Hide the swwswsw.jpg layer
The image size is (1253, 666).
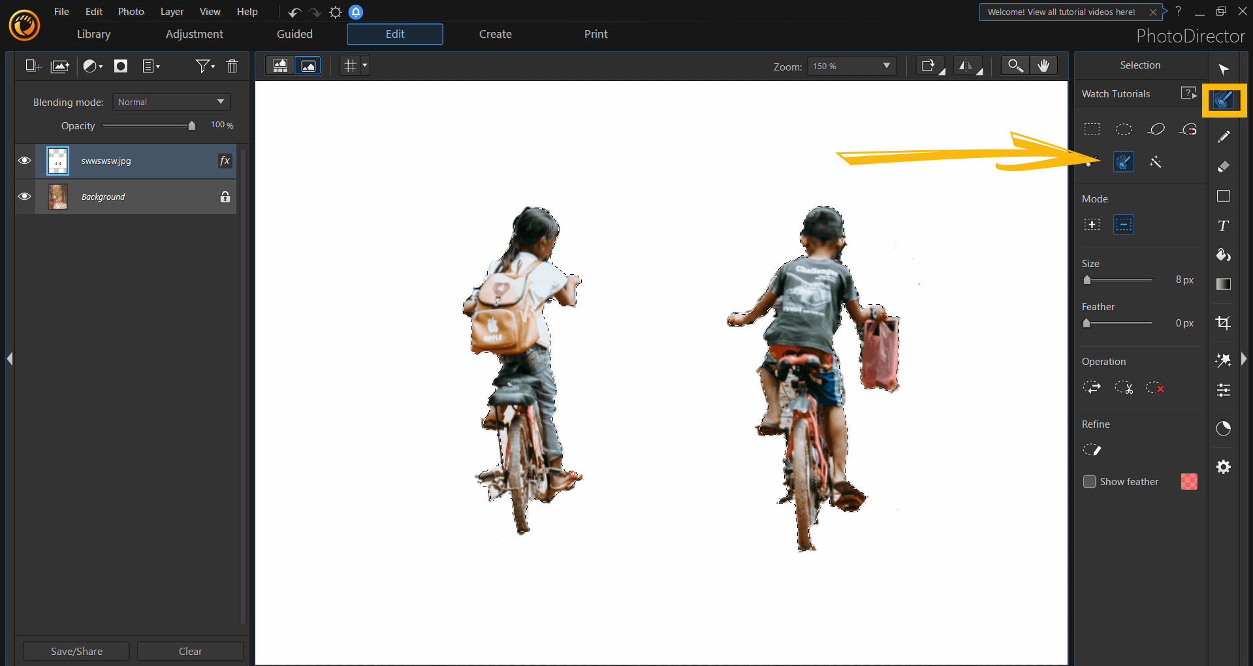tap(25, 161)
